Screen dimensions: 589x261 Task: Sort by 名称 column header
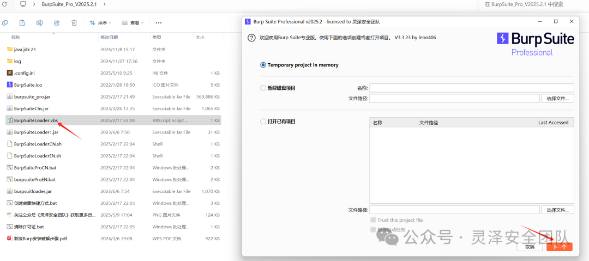[15, 38]
